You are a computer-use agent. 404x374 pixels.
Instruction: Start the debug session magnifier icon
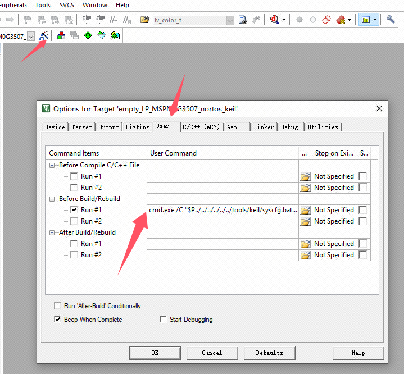click(x=274, y=20)
